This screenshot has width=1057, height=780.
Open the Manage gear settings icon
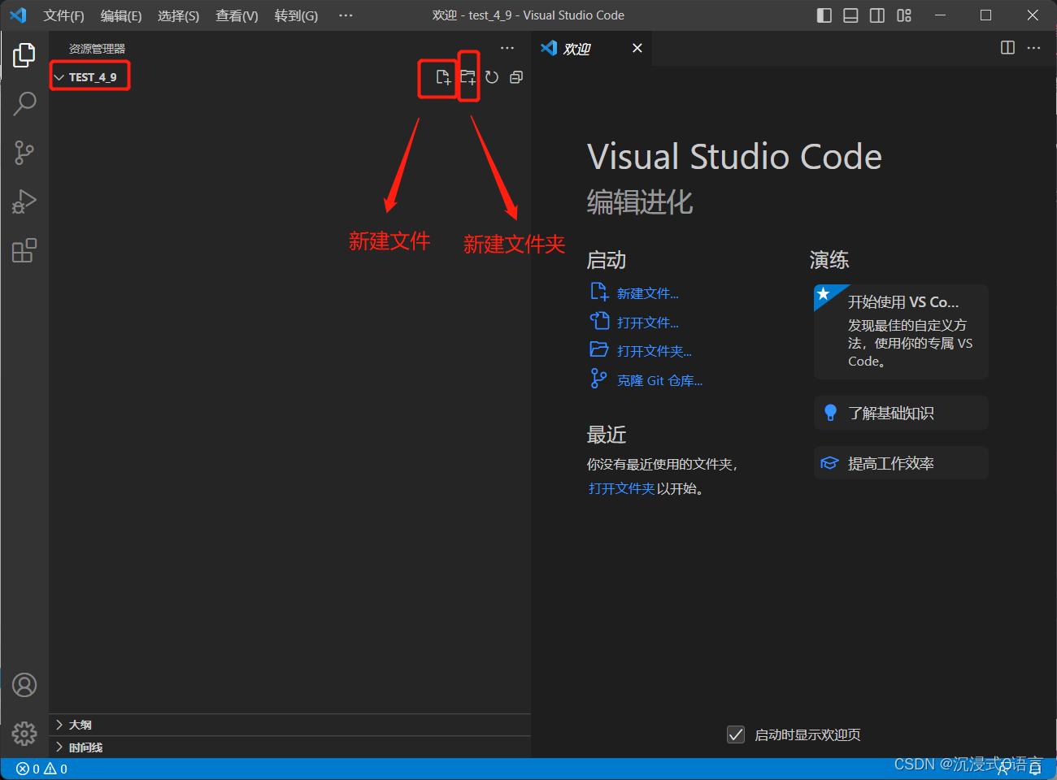(x=24, y=734)
